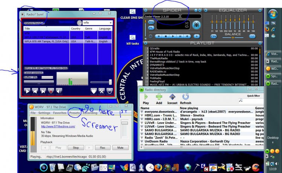Click Spider Player previous track button
282x173 pixels.
(159, 36)
